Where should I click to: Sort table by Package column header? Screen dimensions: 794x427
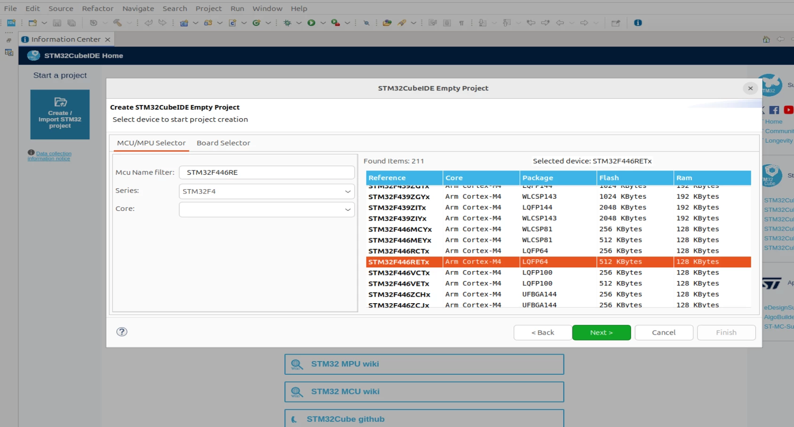point(558,178)
